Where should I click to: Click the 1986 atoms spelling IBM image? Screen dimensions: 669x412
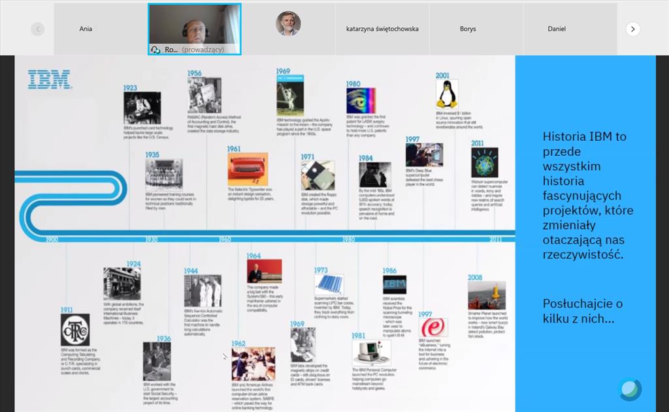395,284
